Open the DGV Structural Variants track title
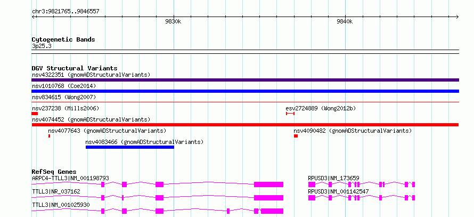This screenshot has height=217, width=474. [x=75, y=68]
